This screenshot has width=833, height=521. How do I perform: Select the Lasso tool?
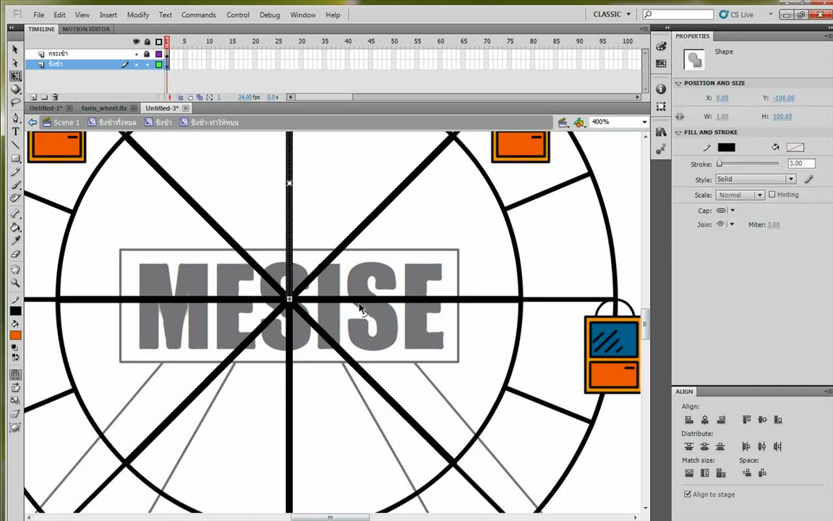pos(15,102)
